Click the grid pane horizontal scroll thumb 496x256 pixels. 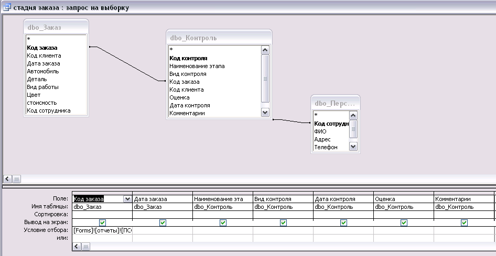[x=85, y=246]
